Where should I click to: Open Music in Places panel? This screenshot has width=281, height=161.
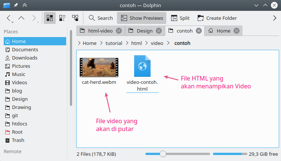pyautogui.click(x=35, y=74)
